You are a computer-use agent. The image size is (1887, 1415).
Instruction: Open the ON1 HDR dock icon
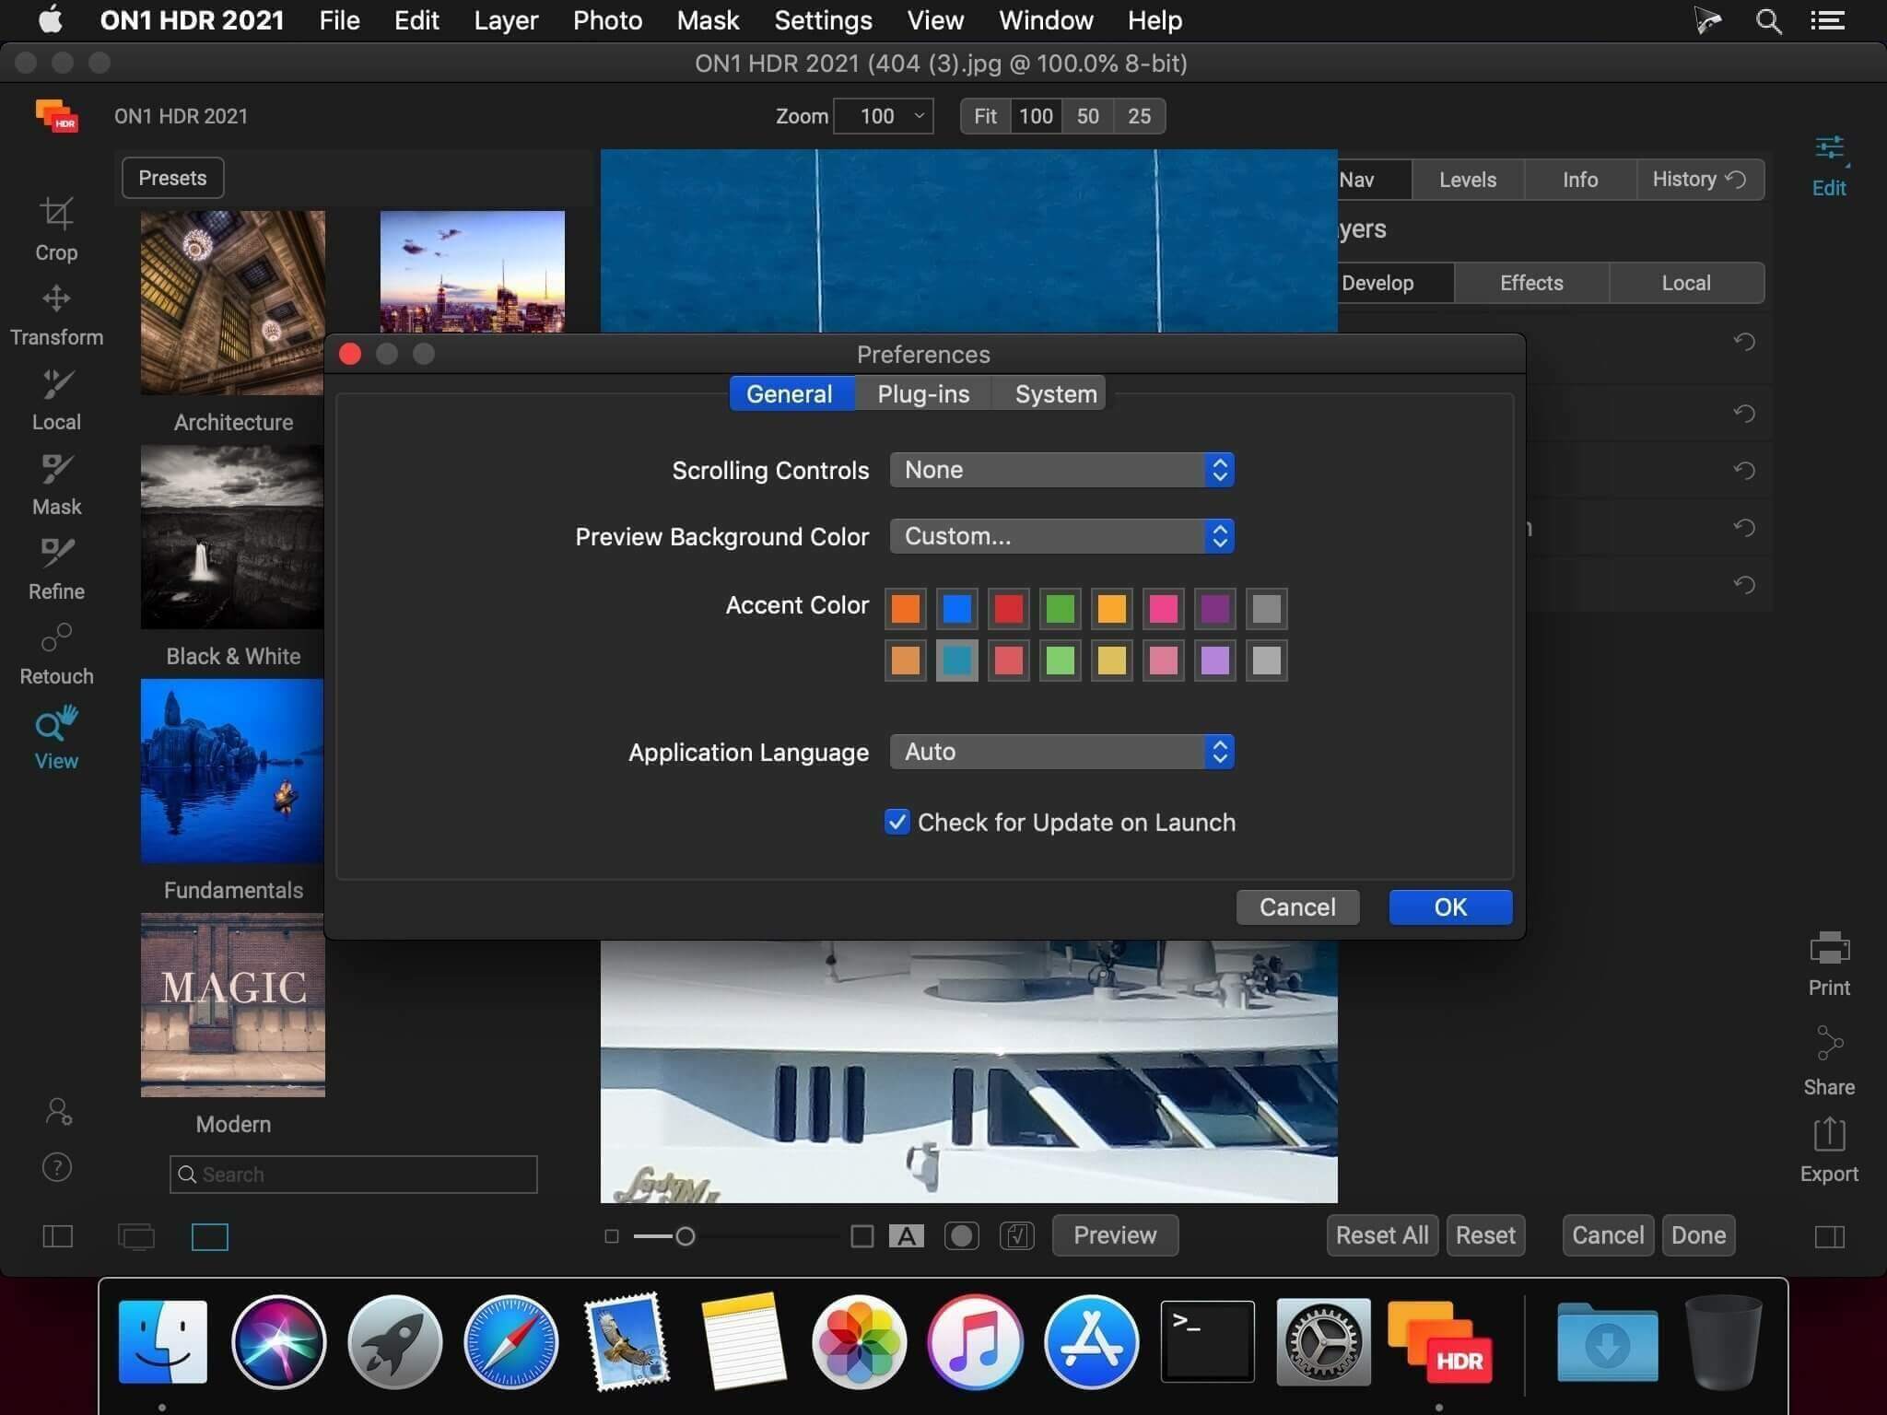(x=1438, y=1341)
